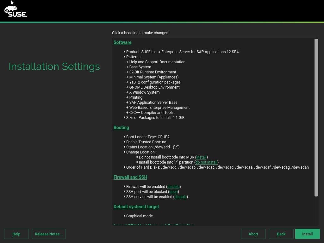
Task: Go Back to the previous step
Action: tap(281, 234)
